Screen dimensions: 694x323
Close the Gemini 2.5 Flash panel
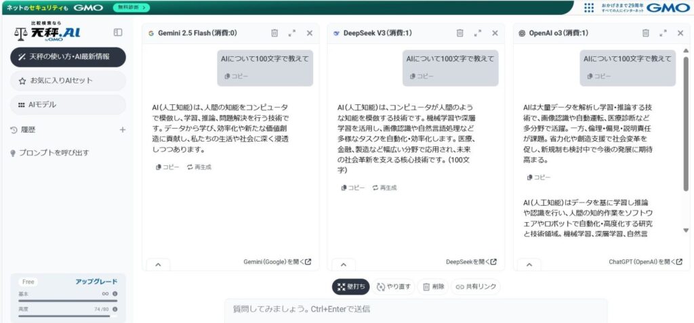[x=309, y=33]
